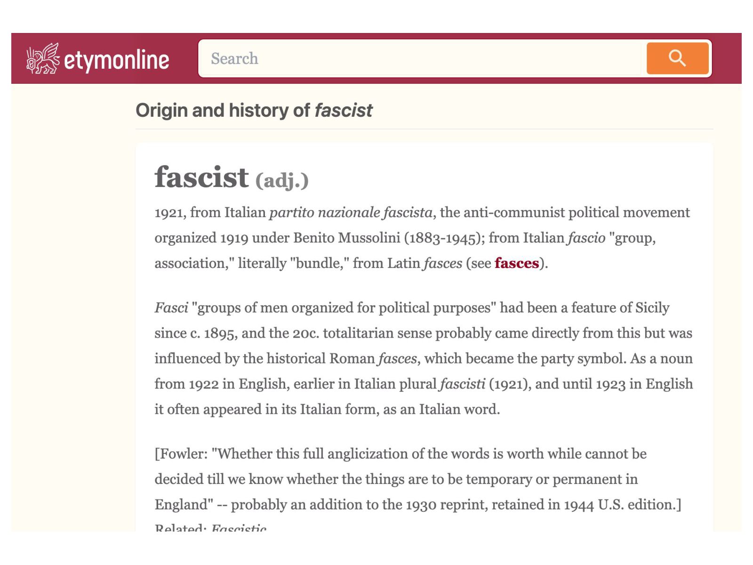Click the italic word 'fascisti'
This screenshot has width=753, height=565.
(x=462, y=384)
